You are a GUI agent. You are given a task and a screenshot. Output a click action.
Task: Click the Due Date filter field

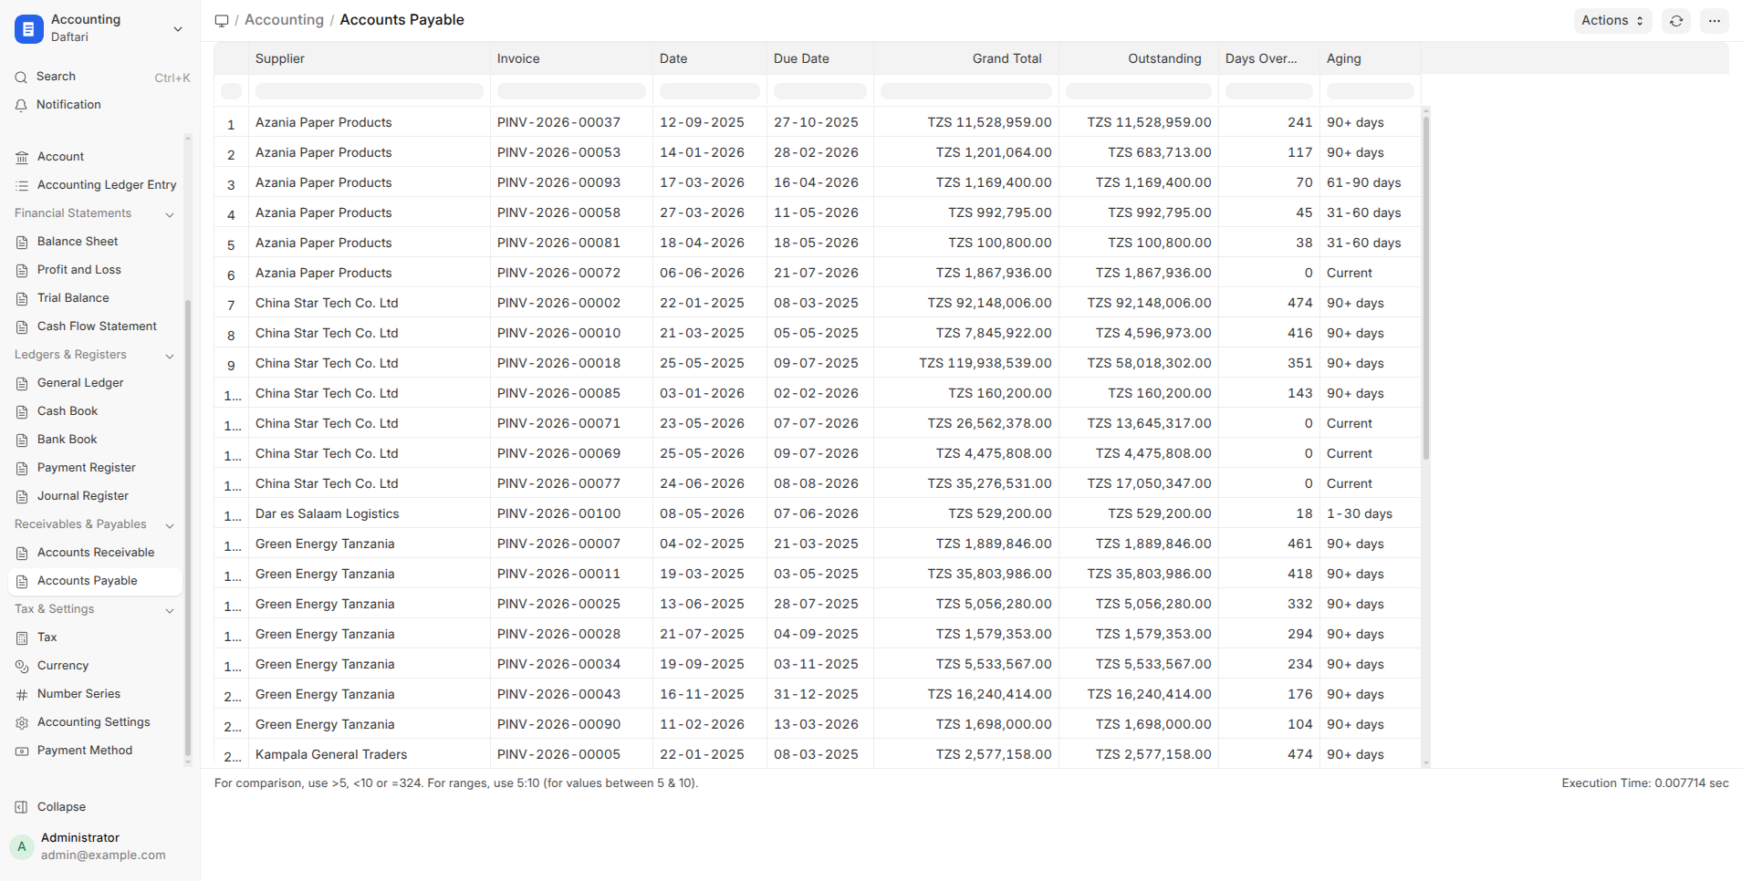pos(819,91)
